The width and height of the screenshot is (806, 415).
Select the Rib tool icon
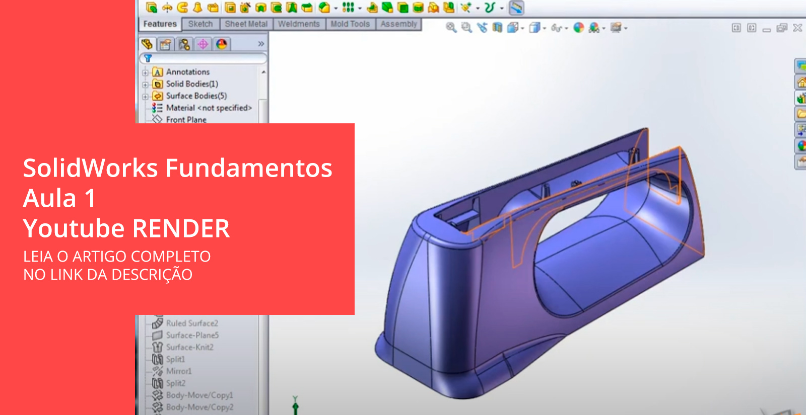pyautogui.click(x=372, y=7)
